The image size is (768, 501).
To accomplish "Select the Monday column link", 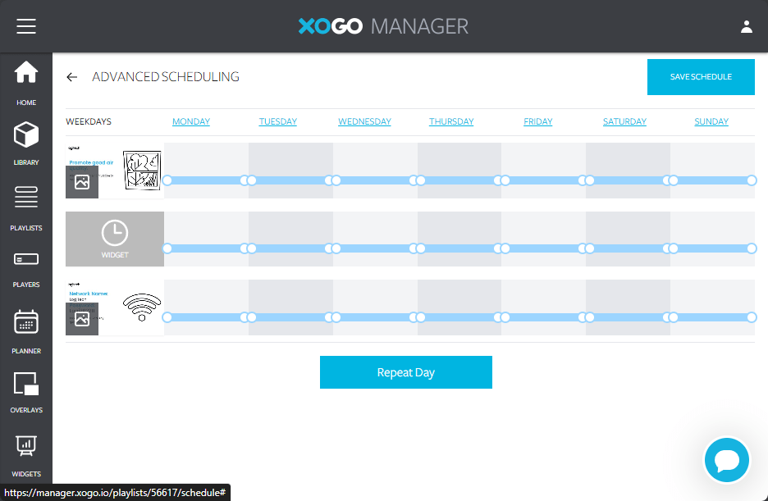I will point(191,121).
